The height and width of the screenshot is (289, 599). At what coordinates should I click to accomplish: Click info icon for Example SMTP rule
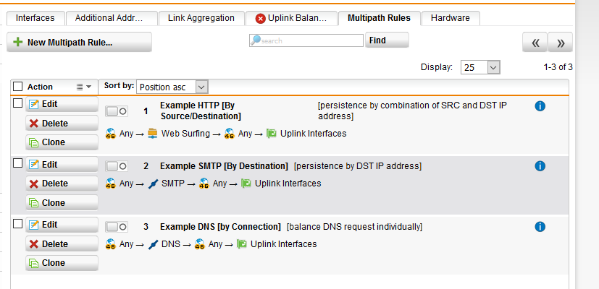coord(540,166)
